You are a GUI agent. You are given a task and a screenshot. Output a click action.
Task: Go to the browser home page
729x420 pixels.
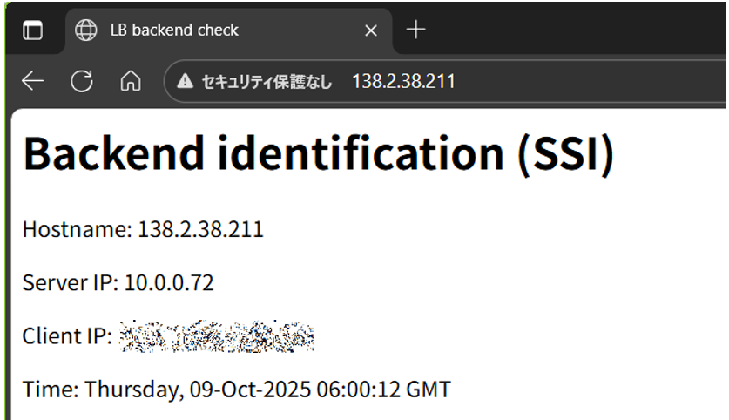pyautogui.click(x=131, y=82)
